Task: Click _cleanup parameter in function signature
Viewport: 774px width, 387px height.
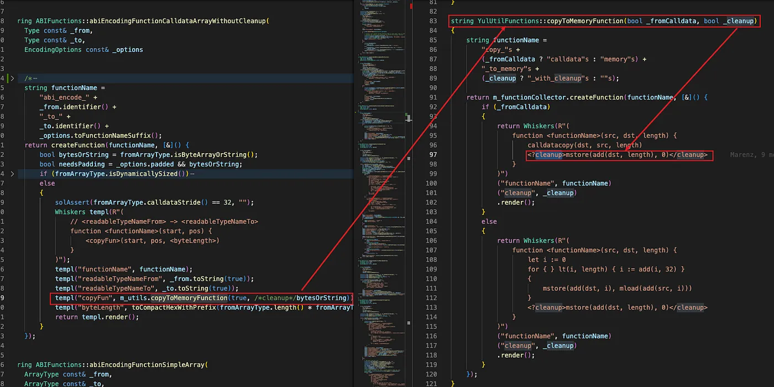Action: [x=738, y=21]
